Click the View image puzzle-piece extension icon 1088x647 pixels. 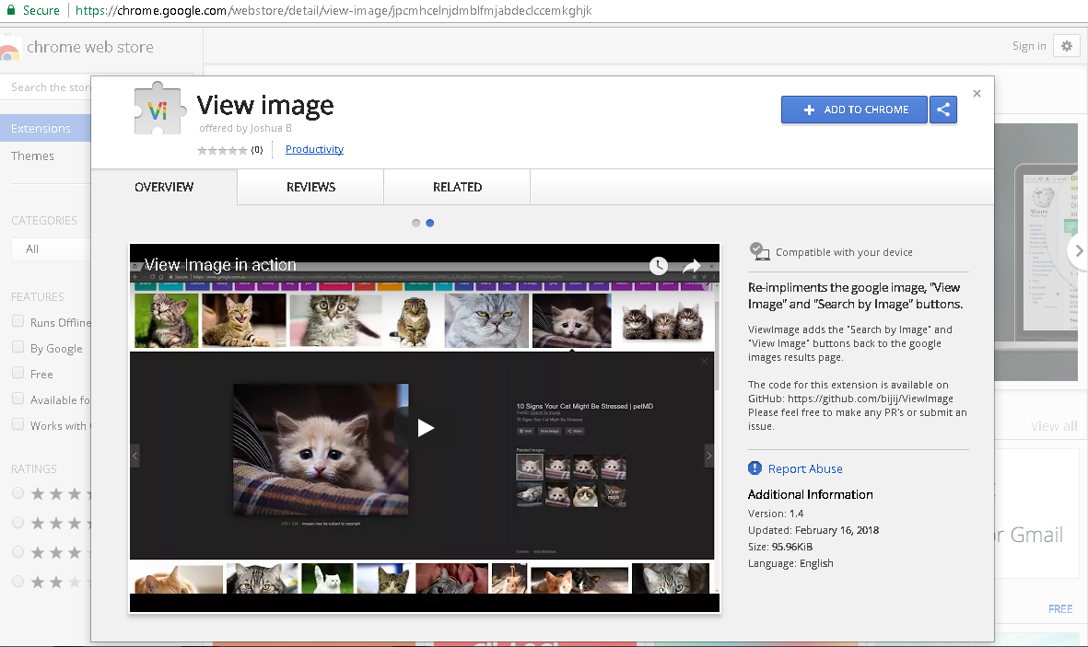(x=159, y=109)
